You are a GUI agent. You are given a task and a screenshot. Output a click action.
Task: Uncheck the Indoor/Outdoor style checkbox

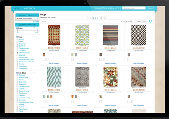tap(17, 53)
